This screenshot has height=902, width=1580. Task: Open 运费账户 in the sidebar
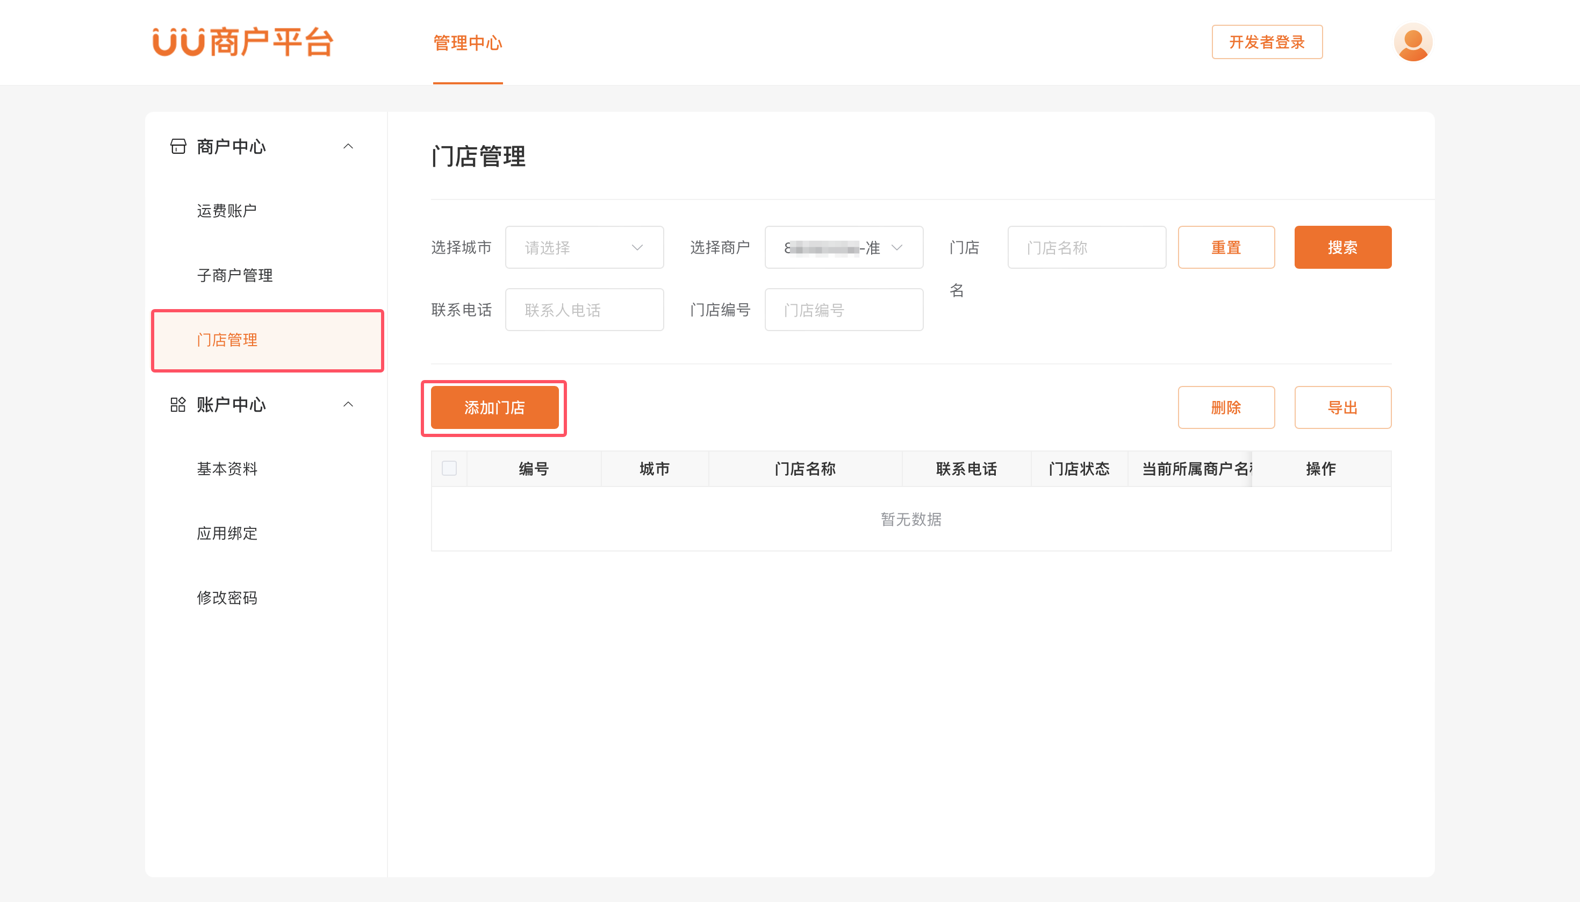pyautogui.click(x=227, y=211)
